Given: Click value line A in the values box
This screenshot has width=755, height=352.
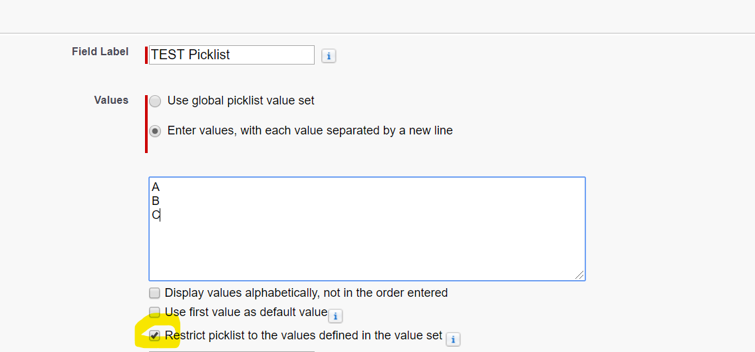Looking at the screenshot, I should pyautogui.click(x=156, y=187).
